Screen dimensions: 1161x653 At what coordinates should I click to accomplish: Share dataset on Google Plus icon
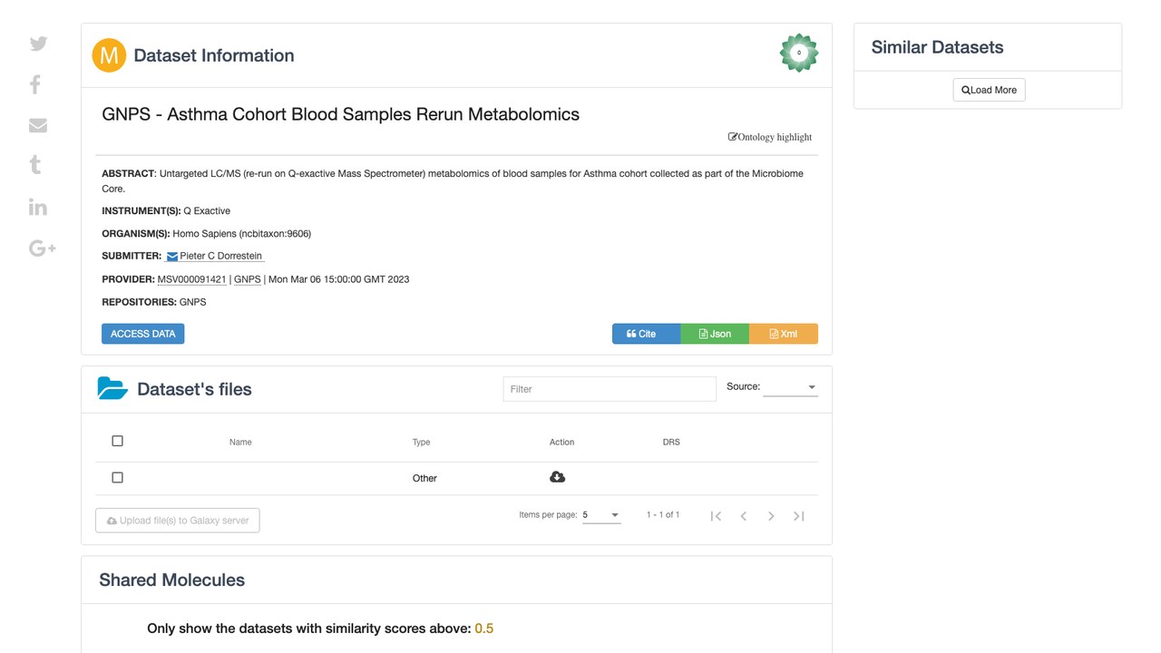point(43,248)
